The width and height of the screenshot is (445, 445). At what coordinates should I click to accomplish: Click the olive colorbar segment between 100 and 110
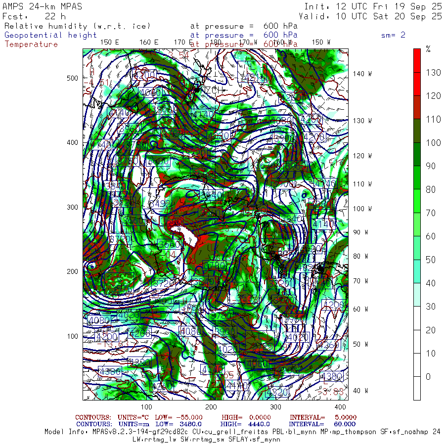pyautogui.click(x=417, y=131)
